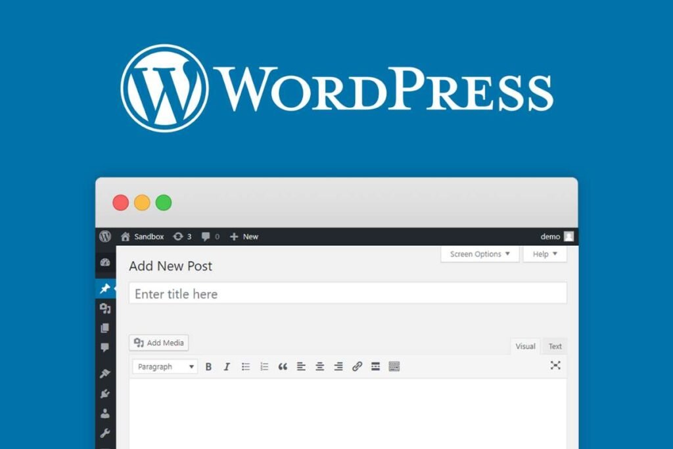Open Appearance brush icon in sidebar

(105, 373)
